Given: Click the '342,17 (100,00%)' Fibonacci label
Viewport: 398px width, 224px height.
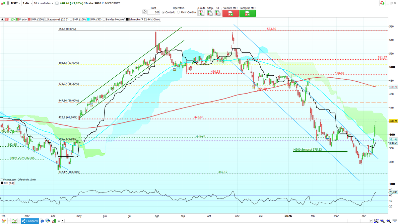Looking at the screenshot, I should click(x=69, y=172).
